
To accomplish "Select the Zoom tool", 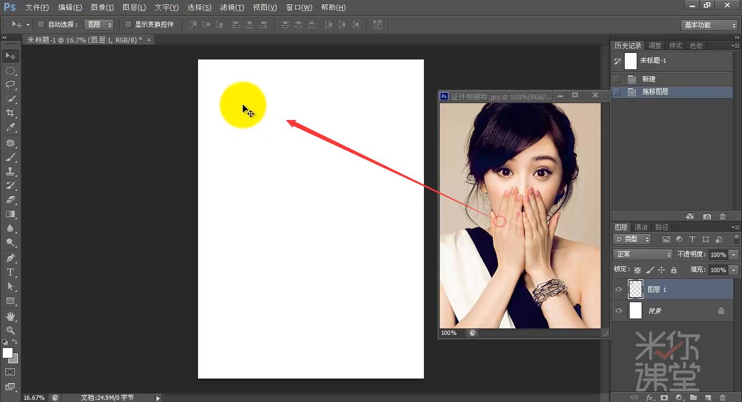I will click(x=10, y=331).
